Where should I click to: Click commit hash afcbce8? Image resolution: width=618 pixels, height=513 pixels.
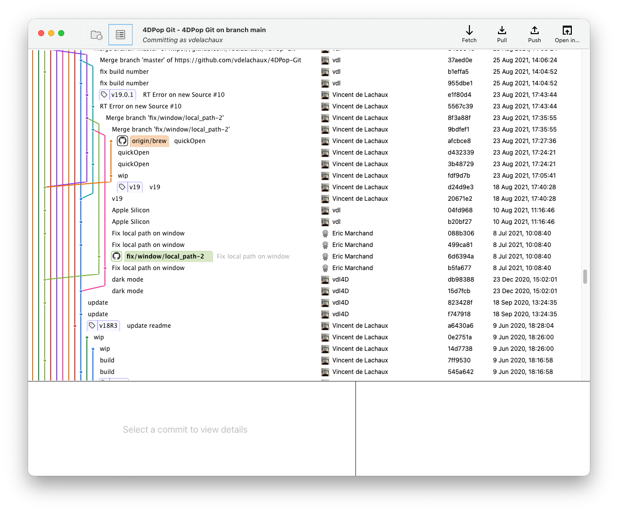459,141
